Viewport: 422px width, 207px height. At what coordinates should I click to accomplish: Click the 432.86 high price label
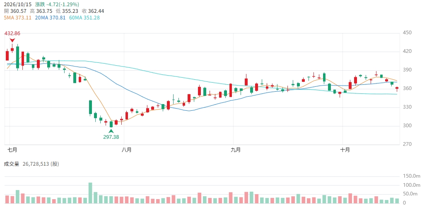[x=12, y=33]
